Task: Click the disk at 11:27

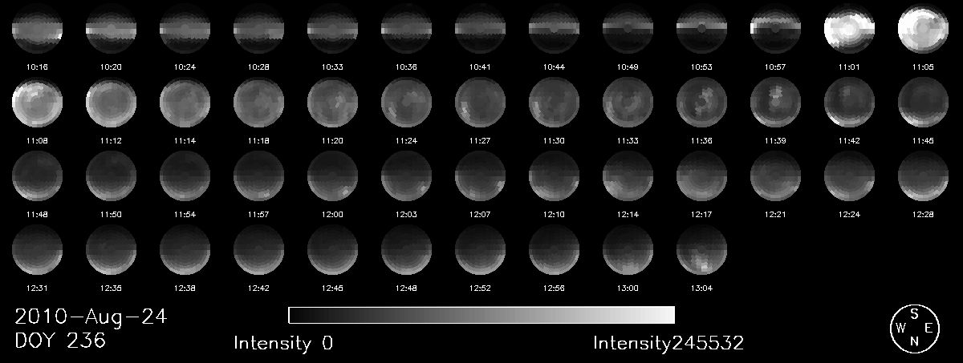Action: pos(481,103)
